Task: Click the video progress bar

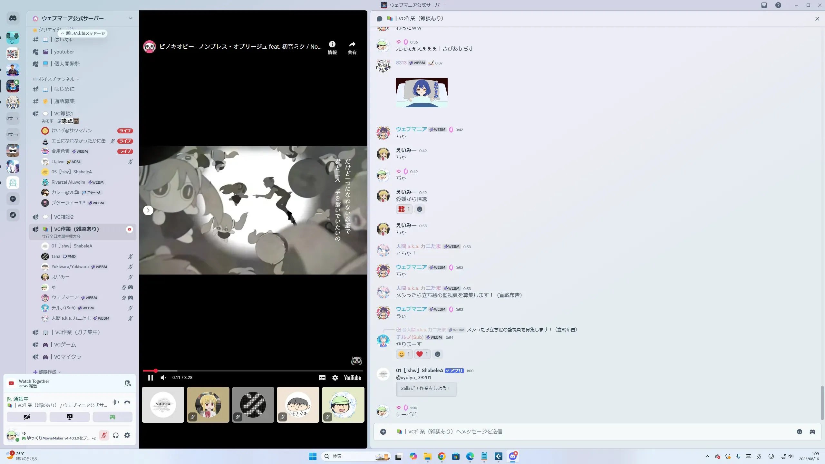Action: 253,371
